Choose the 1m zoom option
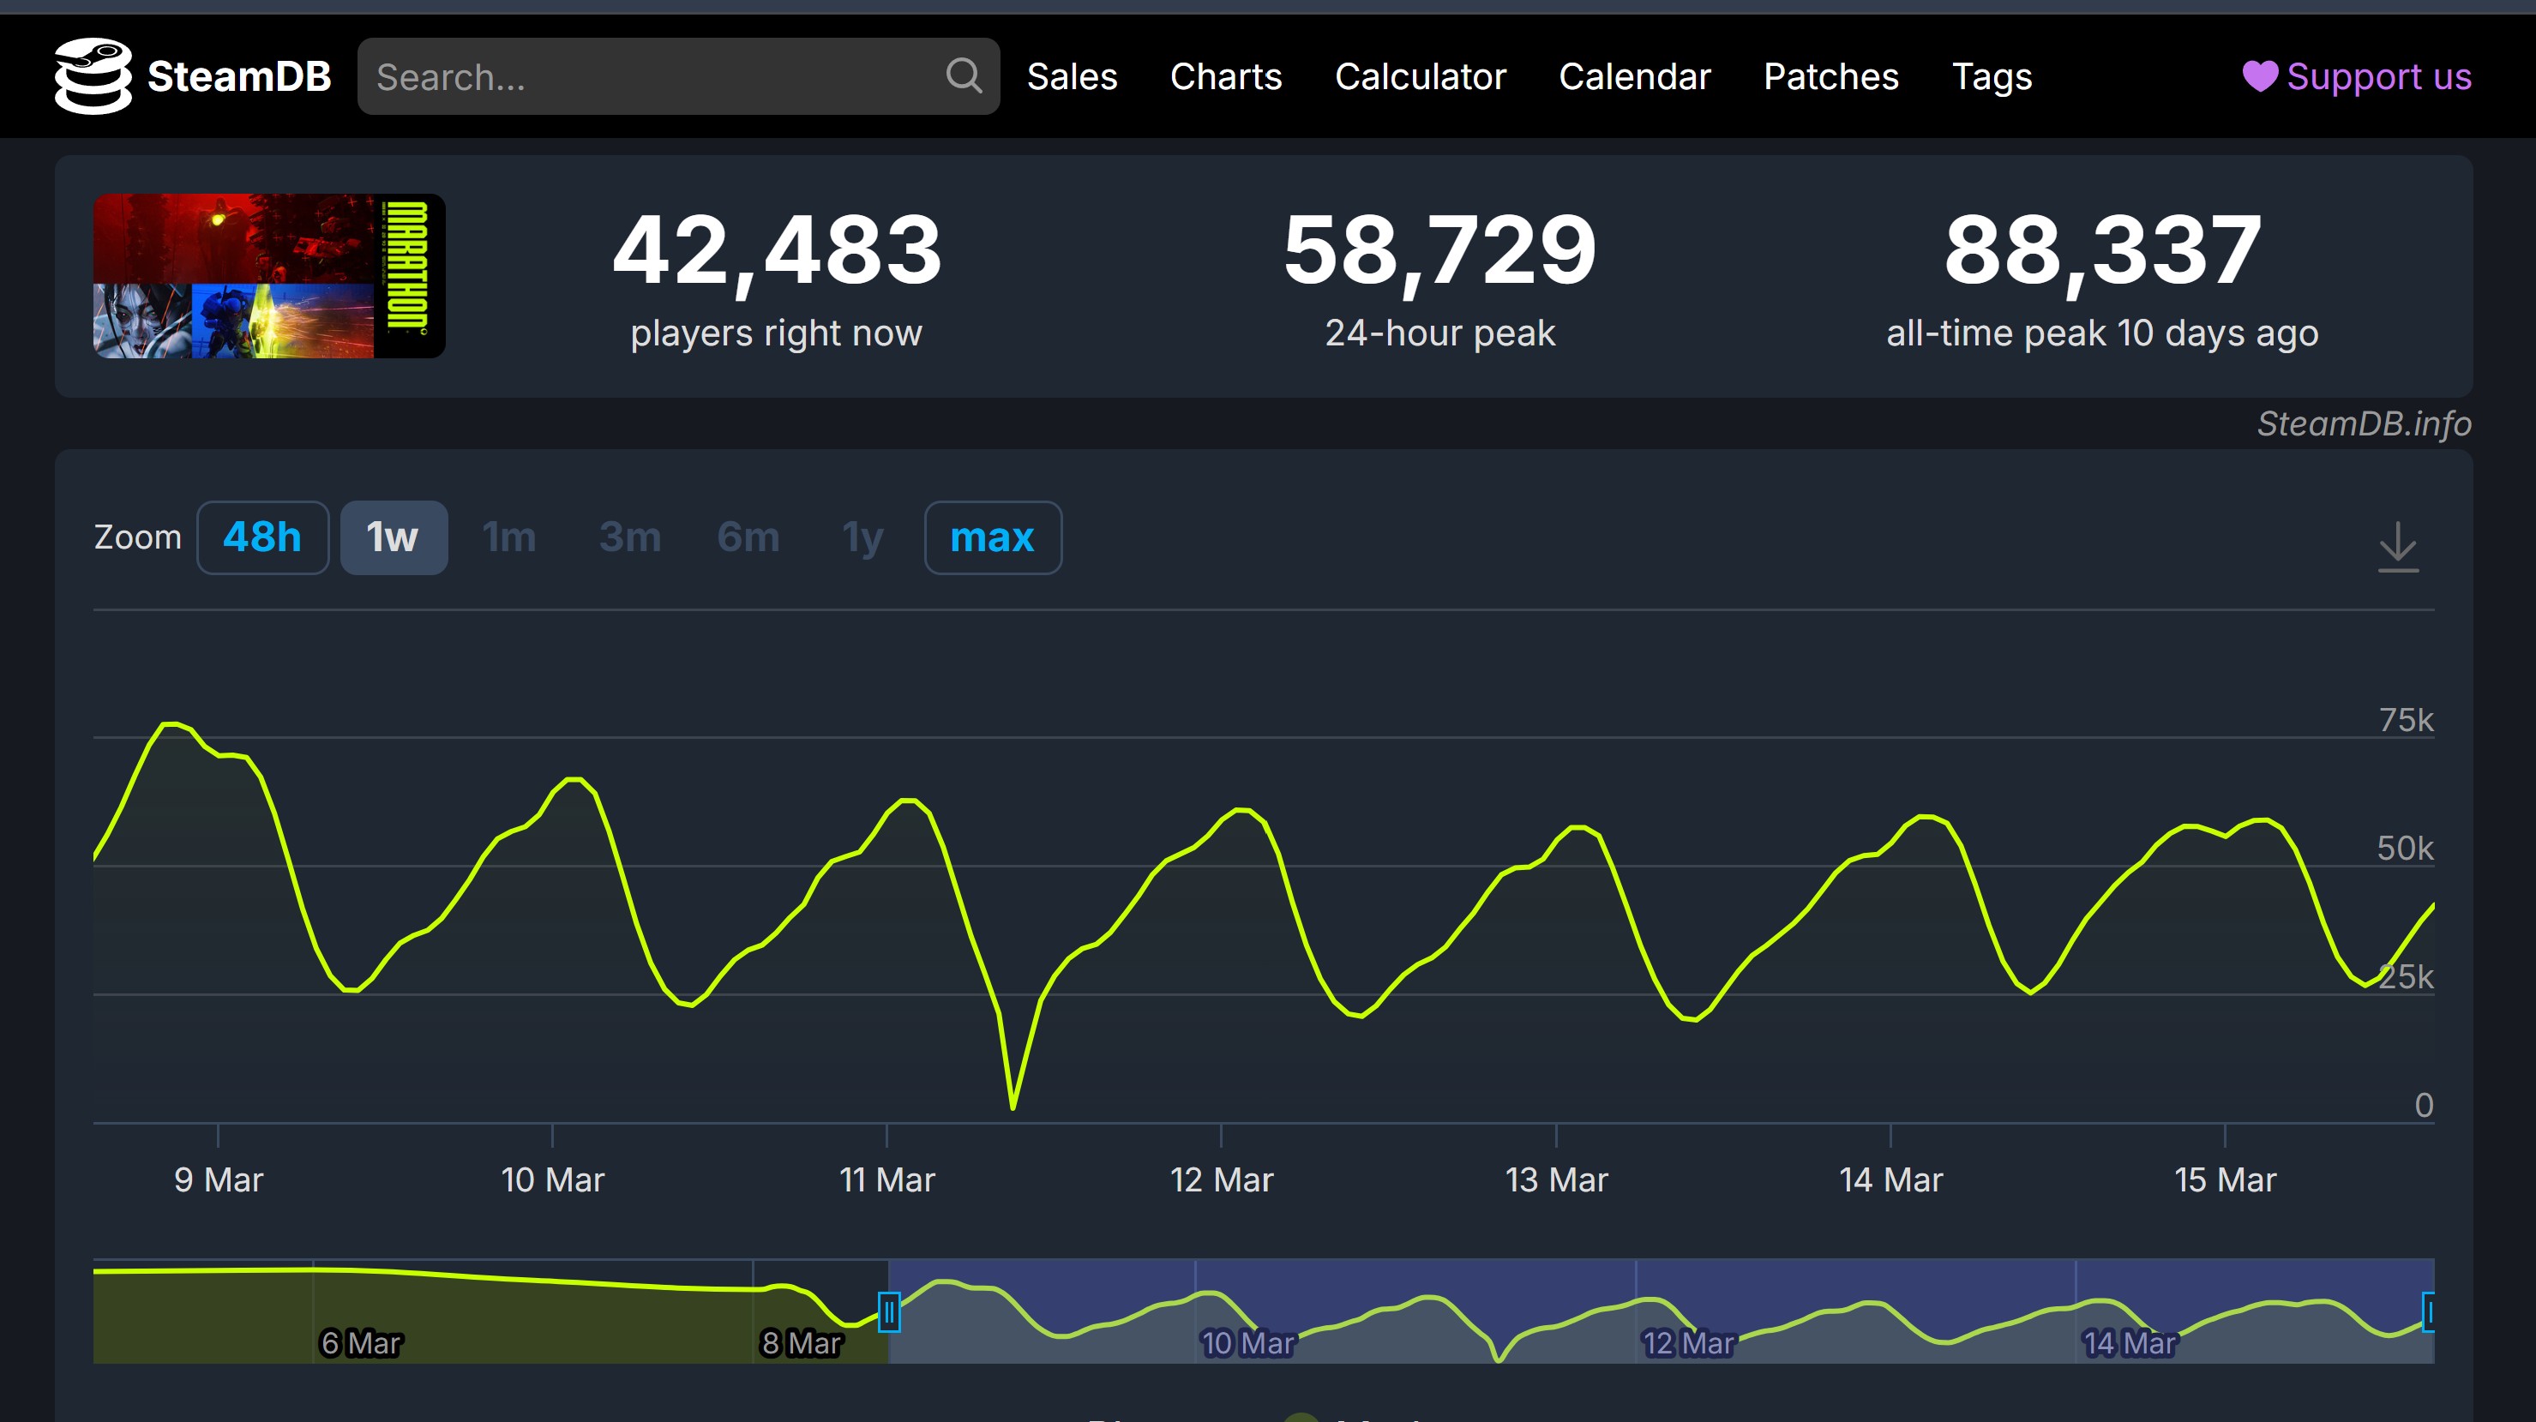Viewport: 2536px width, 1422px height. pyautogui.click(x=509, y=537)
